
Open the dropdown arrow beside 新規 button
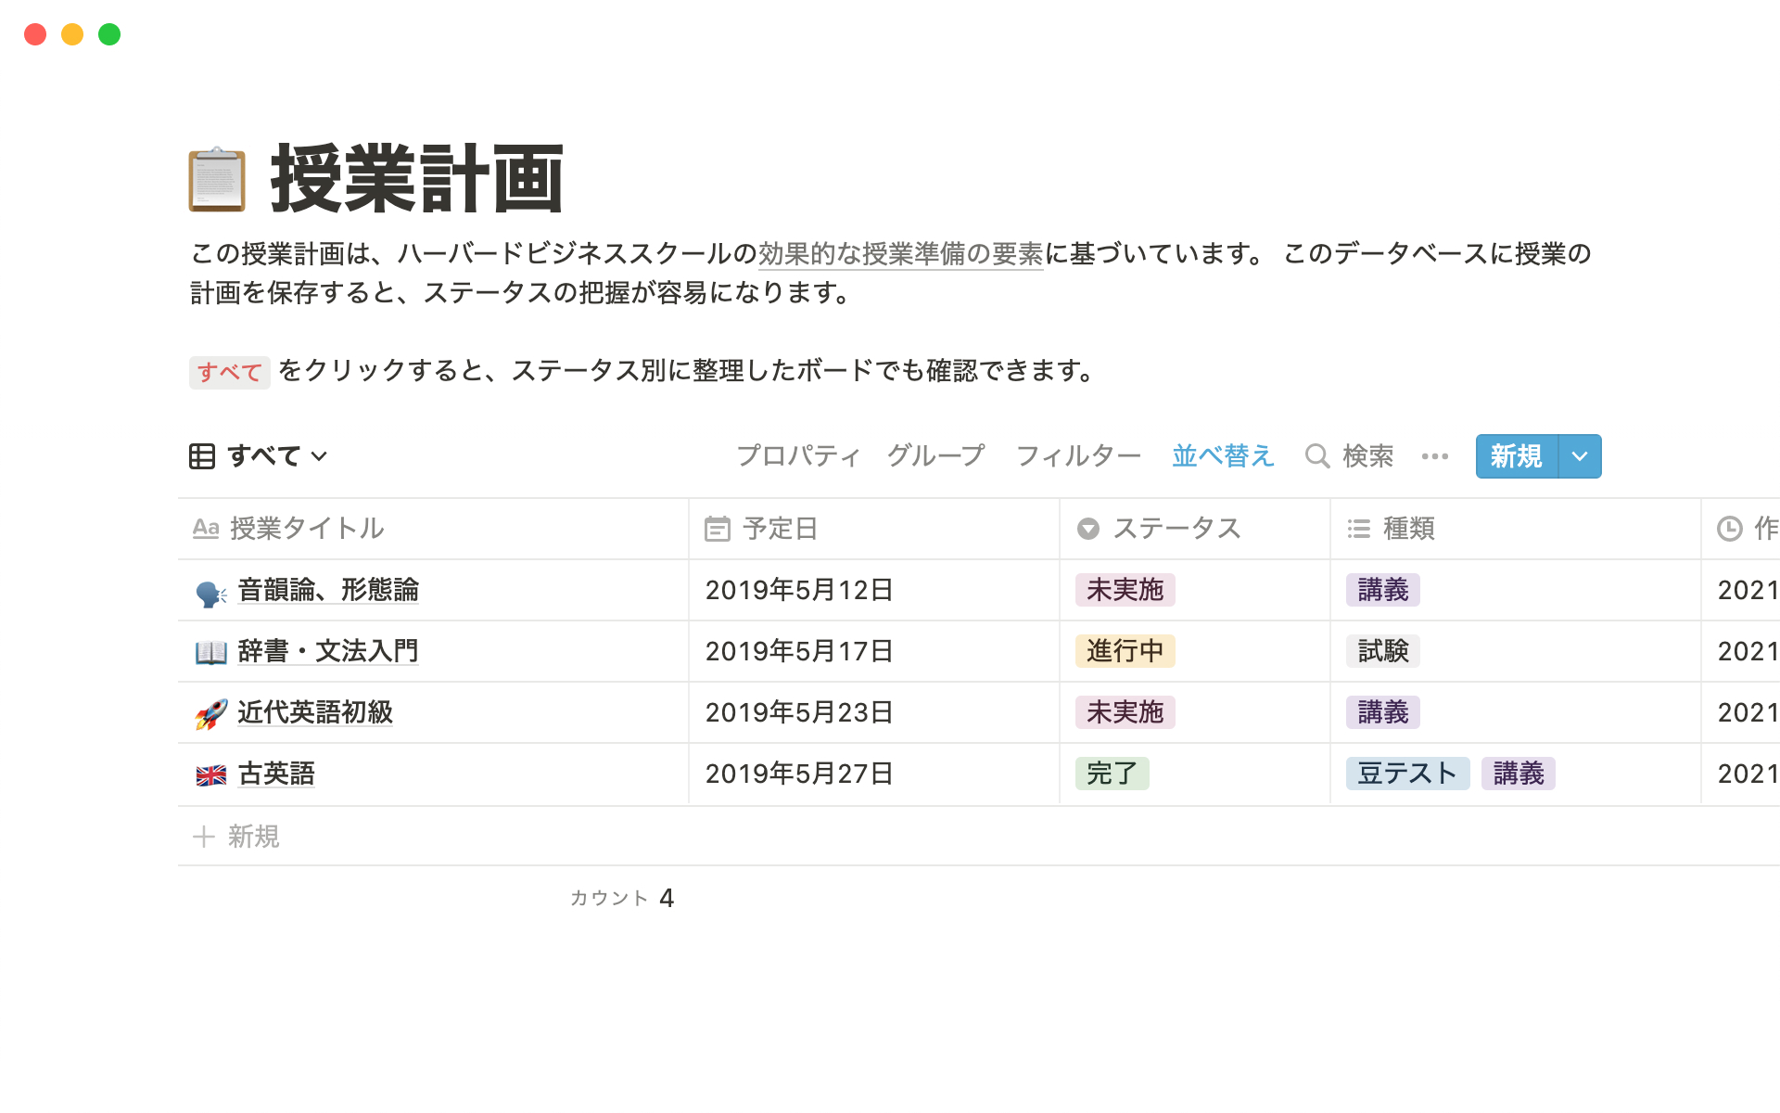click(1580, 456)
